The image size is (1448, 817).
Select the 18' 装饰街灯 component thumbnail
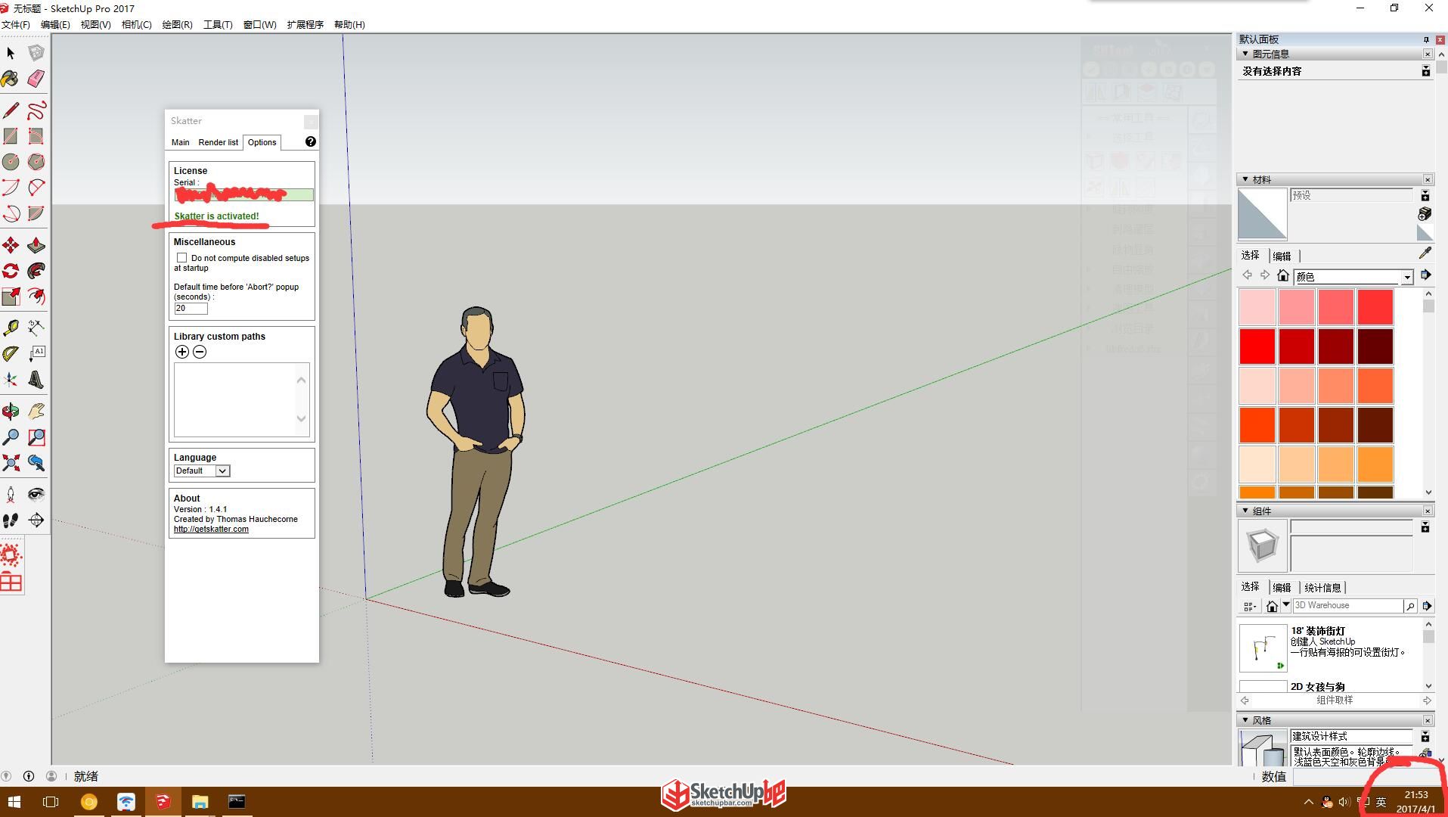coord(1262,648)
